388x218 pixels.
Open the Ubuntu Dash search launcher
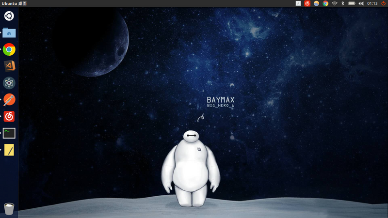click(x=9, y=16)
